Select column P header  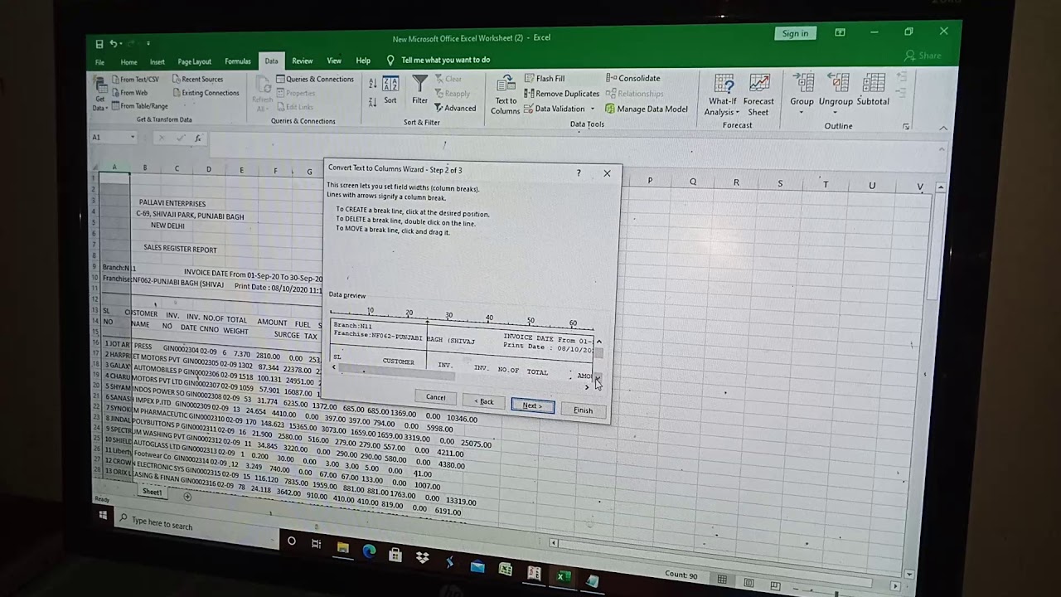pos(650,180)
